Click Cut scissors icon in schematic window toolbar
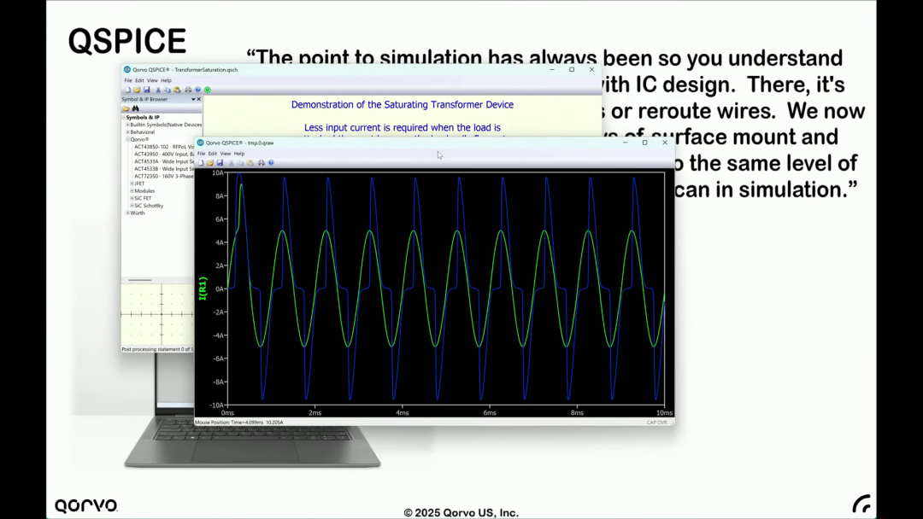Screen dimensions: 923x519 tap(158, 90)
